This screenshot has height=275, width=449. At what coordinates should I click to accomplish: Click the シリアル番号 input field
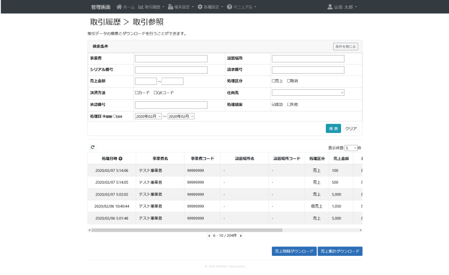[x=171, y=70]
